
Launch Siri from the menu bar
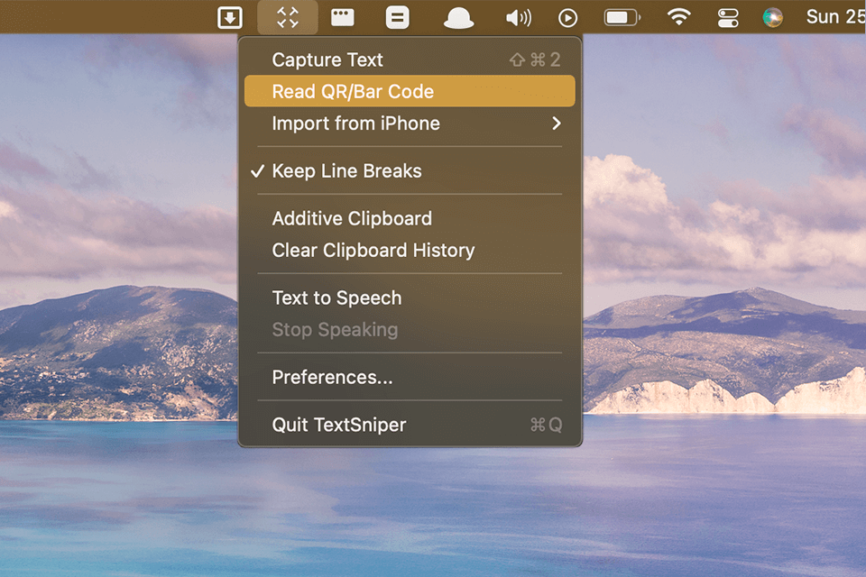[773, 18]
